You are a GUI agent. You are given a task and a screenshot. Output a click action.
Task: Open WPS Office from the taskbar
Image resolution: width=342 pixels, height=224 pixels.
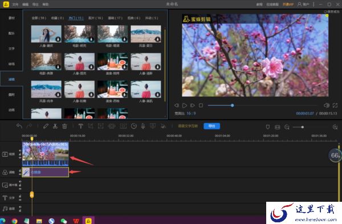[x=76, y=221]
